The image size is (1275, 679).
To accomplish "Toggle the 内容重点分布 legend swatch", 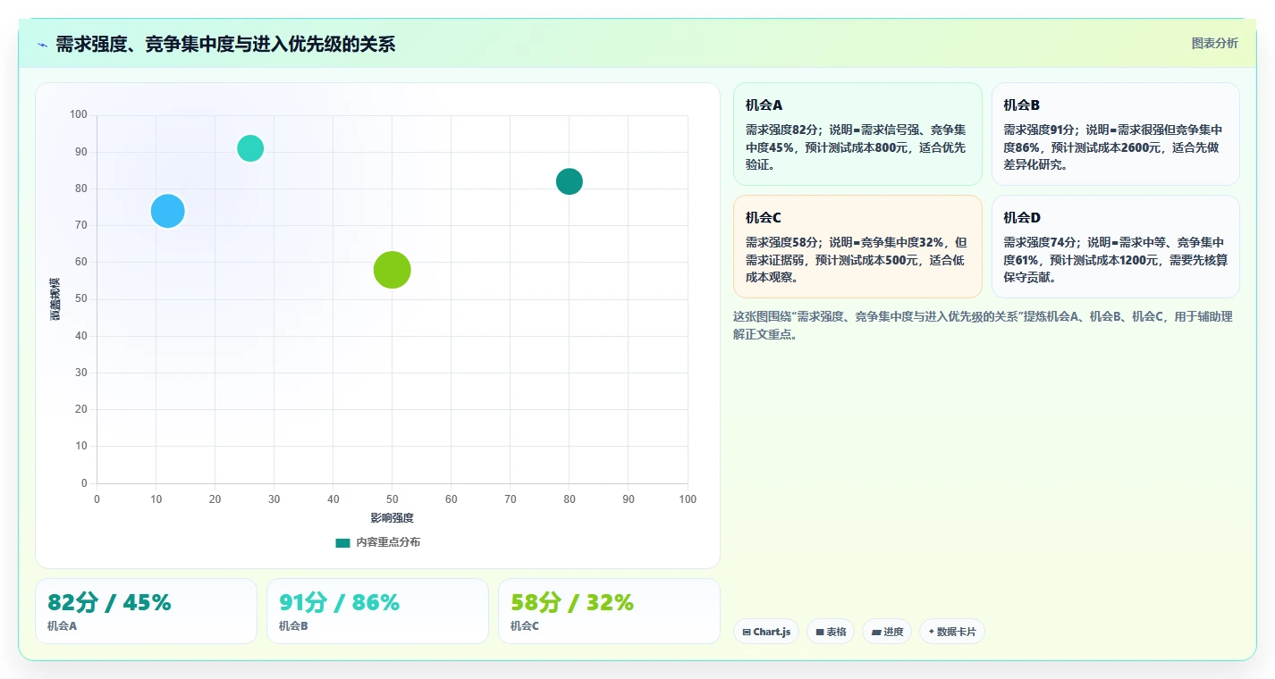I will 342,542.
